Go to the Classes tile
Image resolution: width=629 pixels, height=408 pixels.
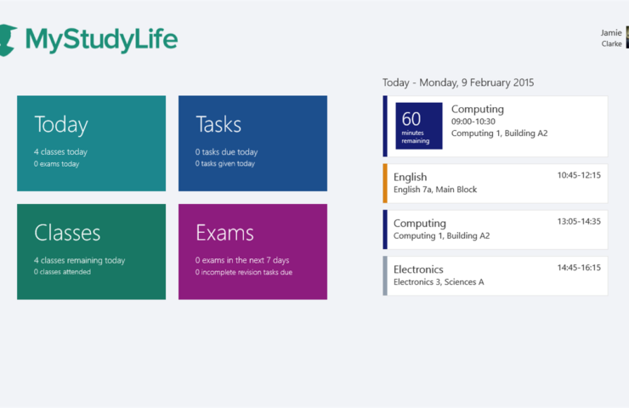pos(91,252)
